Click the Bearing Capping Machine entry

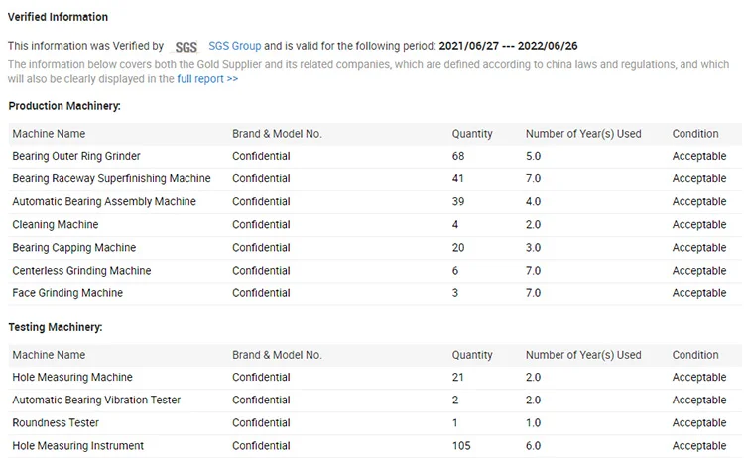74,247
